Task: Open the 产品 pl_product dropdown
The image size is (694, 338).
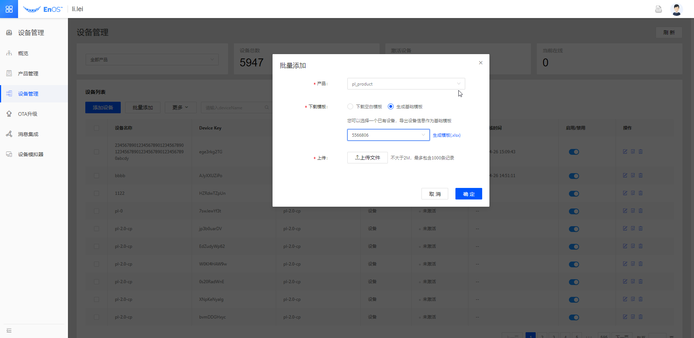Action: [x=406, y=84]
